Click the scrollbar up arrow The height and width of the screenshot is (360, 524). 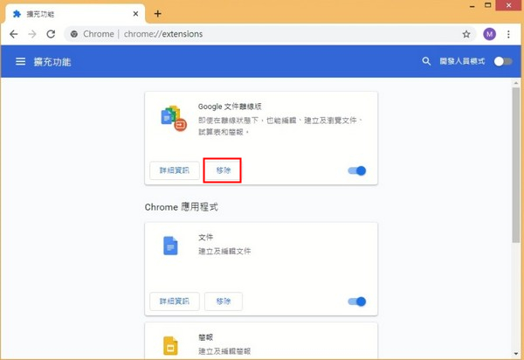point(516,82)
